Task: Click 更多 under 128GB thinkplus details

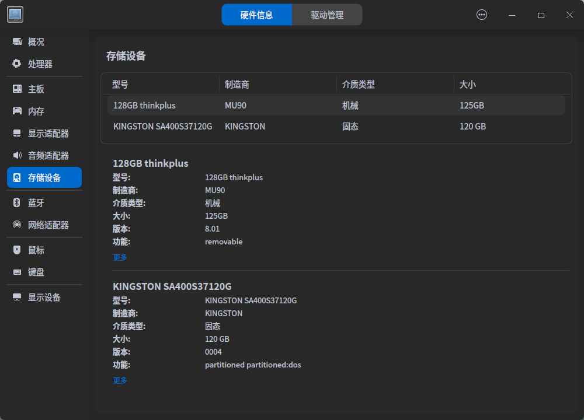Action: point(119,257)
